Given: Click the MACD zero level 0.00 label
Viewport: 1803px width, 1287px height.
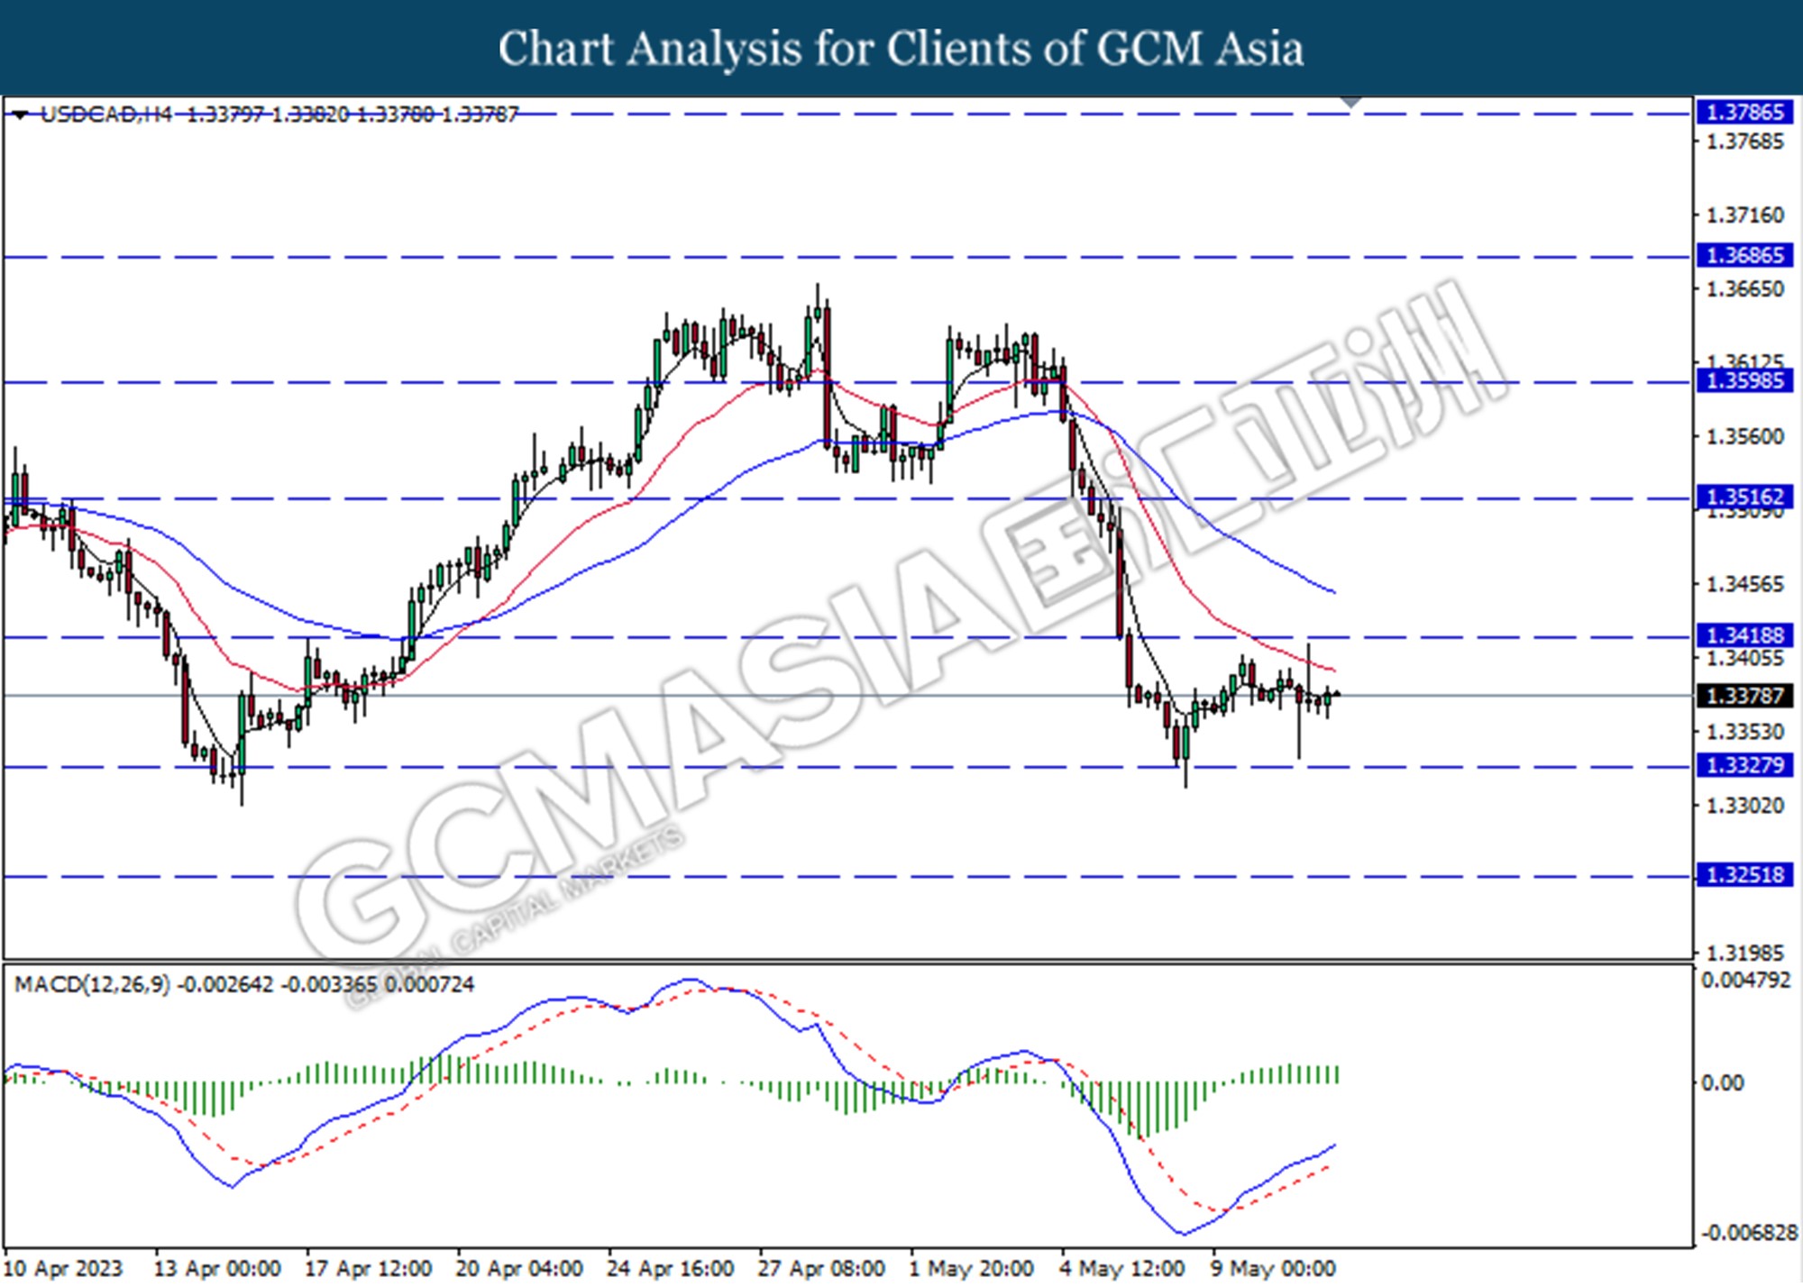Looking at the screenshot, I should coord(1722,1083).
